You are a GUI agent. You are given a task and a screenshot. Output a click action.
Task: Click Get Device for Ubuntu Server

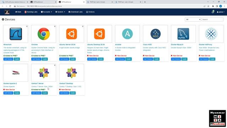point(64,59)
